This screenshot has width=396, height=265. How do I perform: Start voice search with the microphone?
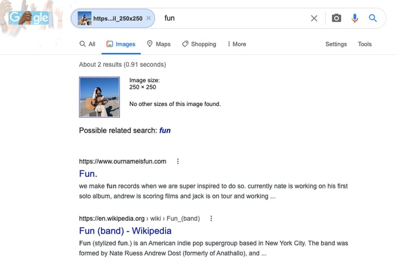point(355,18)
